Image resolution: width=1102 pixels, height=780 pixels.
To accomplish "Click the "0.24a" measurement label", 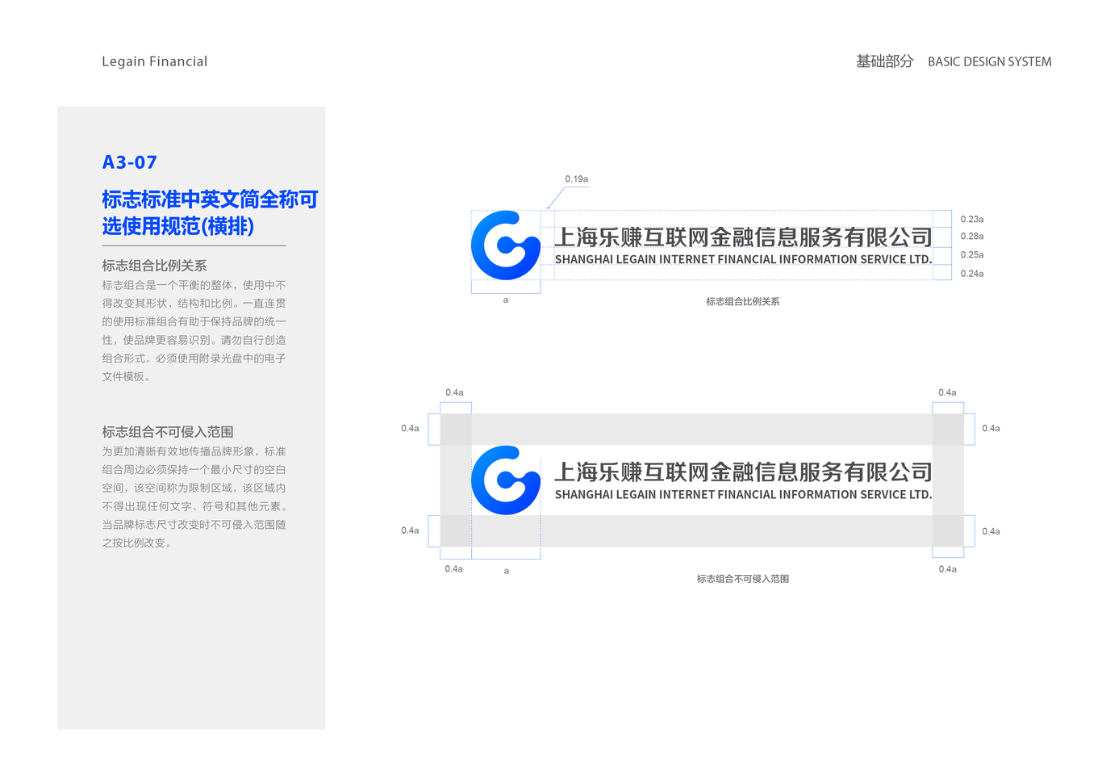I will click(x=971, y=274).
